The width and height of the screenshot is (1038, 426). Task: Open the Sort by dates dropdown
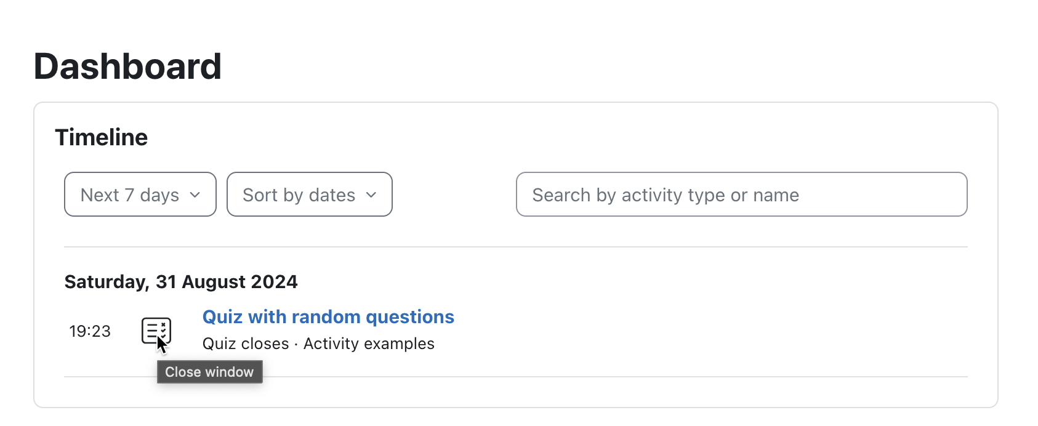point(310,195)
